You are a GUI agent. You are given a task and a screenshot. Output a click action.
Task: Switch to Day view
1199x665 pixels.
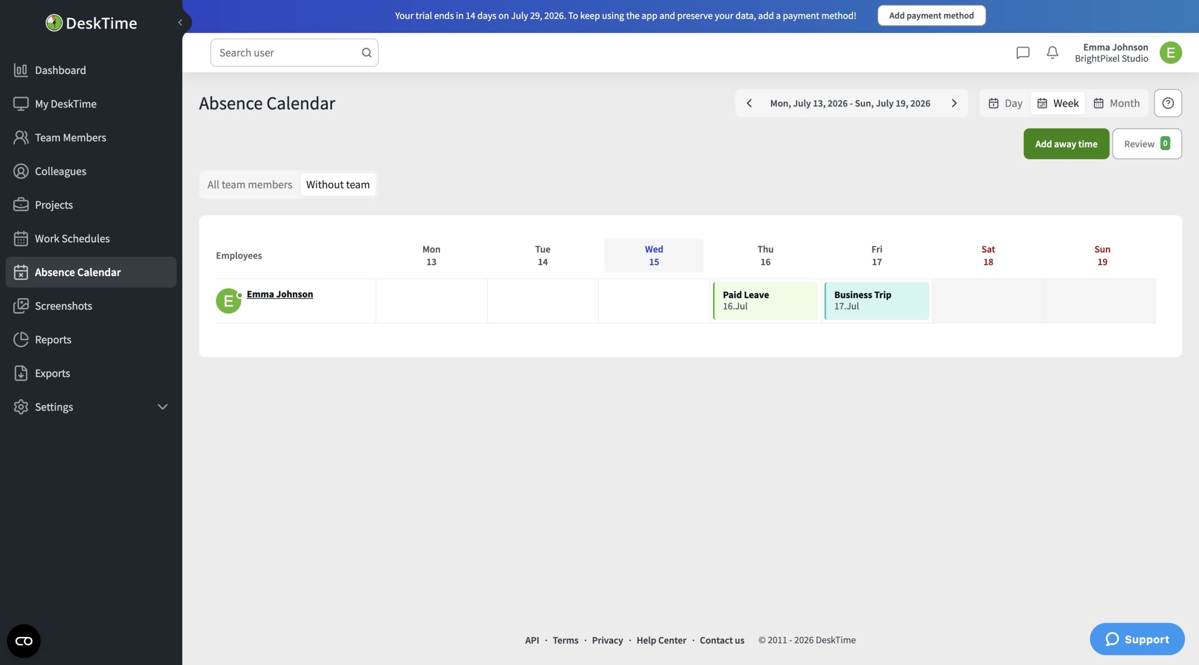click(x=1005, y=104)
